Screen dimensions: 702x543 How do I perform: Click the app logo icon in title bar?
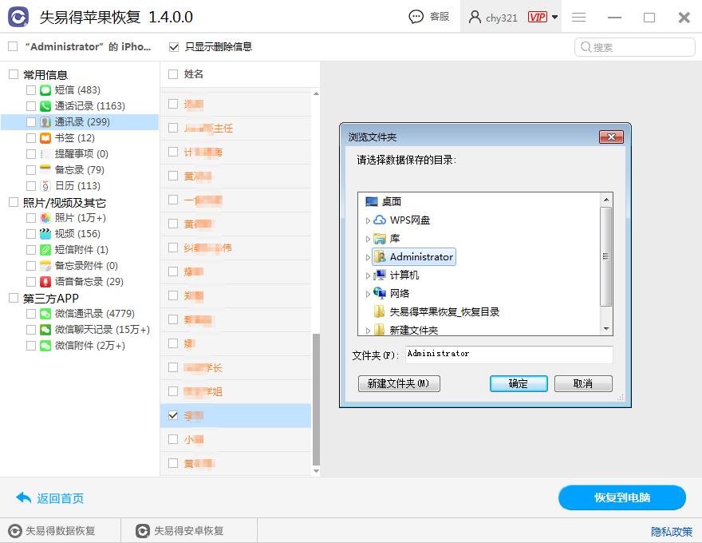pyautogui.click(x=18, y=17)
